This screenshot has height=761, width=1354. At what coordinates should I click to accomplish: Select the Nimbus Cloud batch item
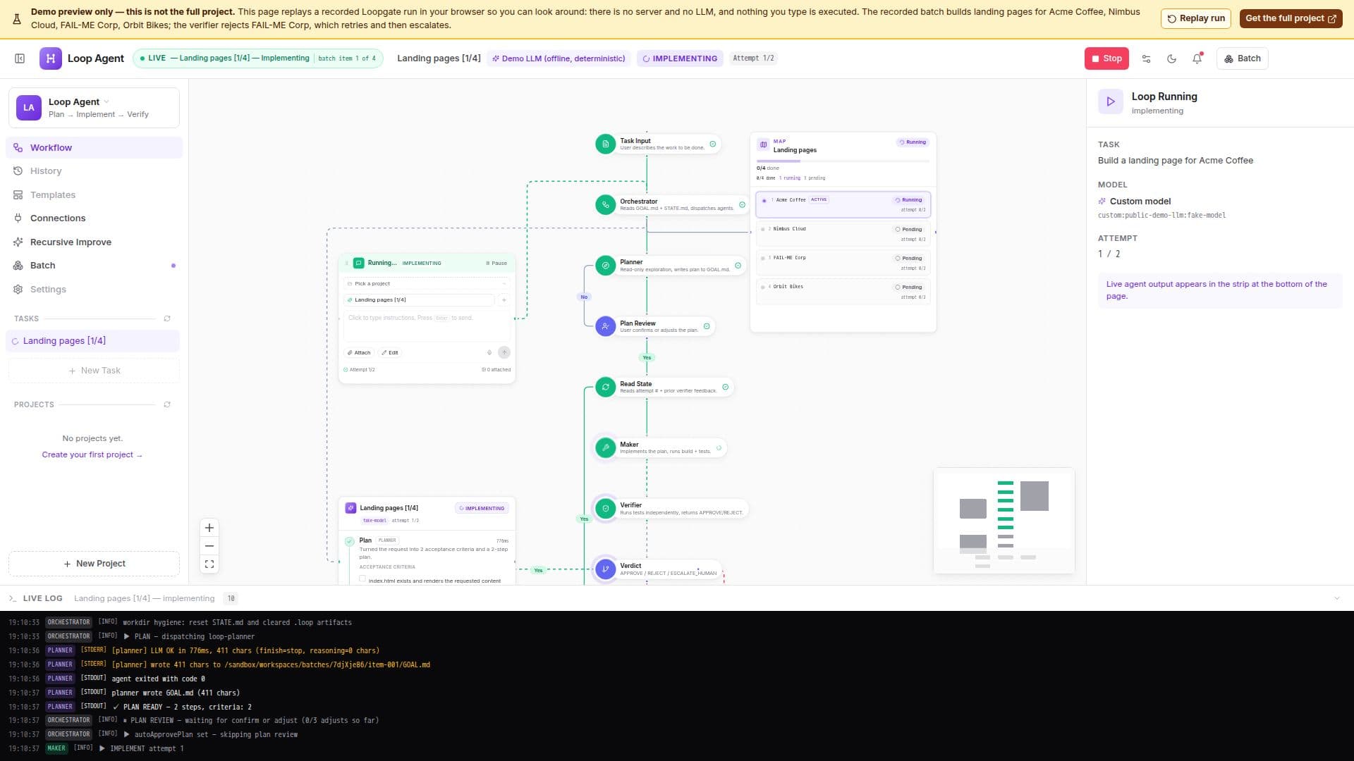click(843, 234)
